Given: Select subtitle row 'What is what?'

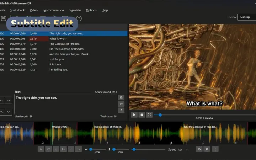Looking at the screenshot, I should click(64, 39).
